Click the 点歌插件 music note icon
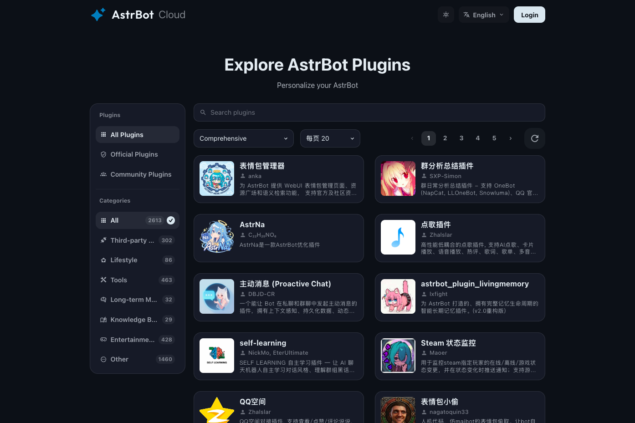 pos(398,237)
